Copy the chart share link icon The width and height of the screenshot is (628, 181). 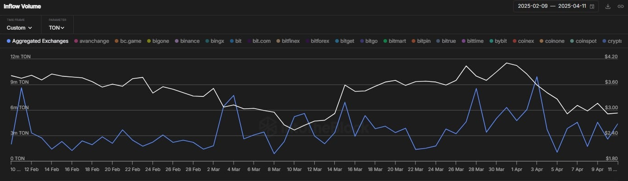tap(620, 6)
